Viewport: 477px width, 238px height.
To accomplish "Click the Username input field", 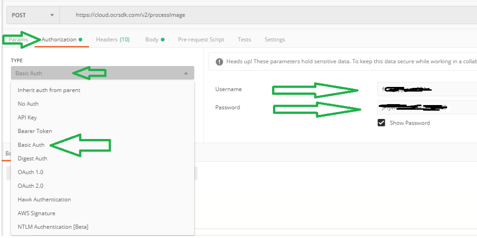I will 427,89.
